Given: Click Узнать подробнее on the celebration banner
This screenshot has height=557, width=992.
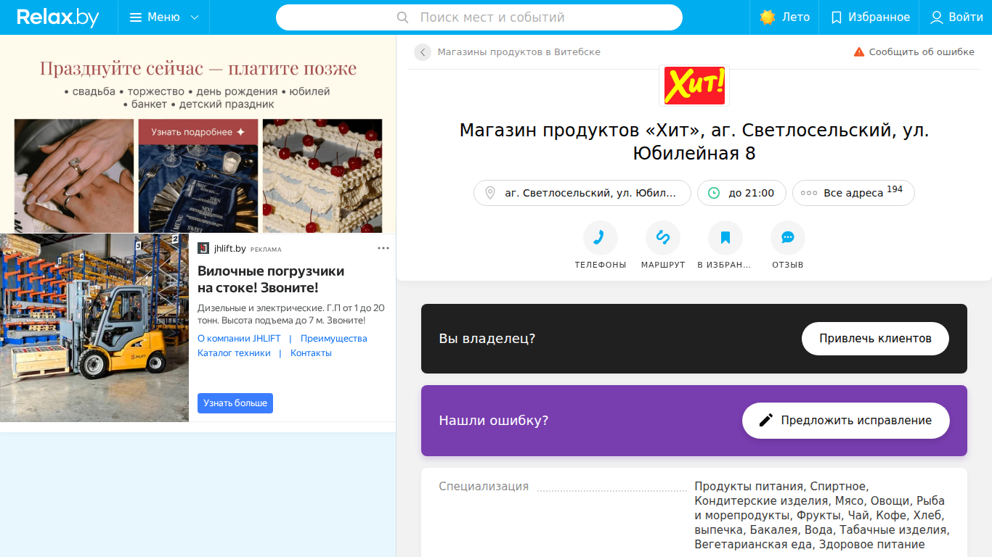Looking at the screenshot, I should (x=198, y=132).
